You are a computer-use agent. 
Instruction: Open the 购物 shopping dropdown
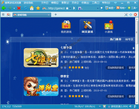(121, 8)
